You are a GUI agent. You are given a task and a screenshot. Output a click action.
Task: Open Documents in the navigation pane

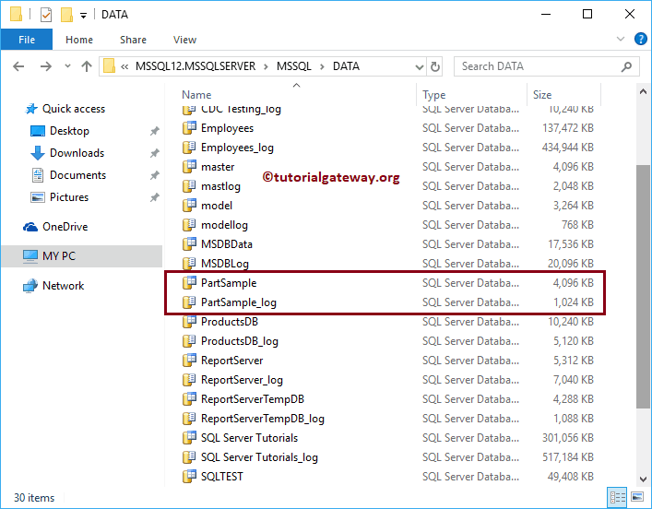click(68, 174)
